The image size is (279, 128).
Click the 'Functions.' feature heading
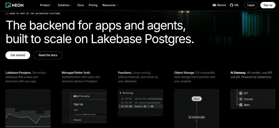click(x=125, y=73)
